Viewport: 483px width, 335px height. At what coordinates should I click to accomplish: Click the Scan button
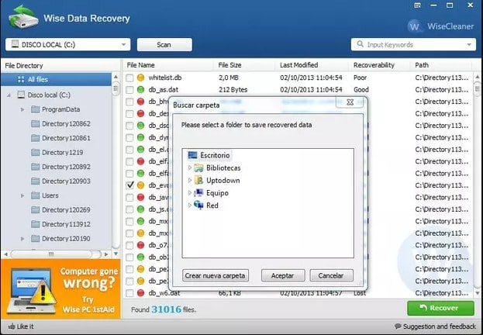(164, 45)
